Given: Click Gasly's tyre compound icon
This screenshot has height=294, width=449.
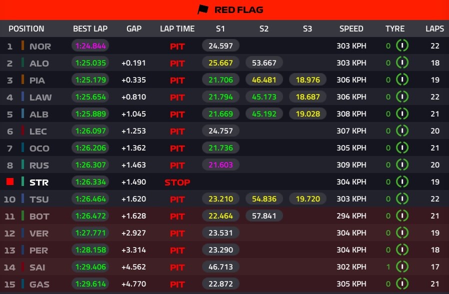Looking at the screenshot, I should point(402,284).
